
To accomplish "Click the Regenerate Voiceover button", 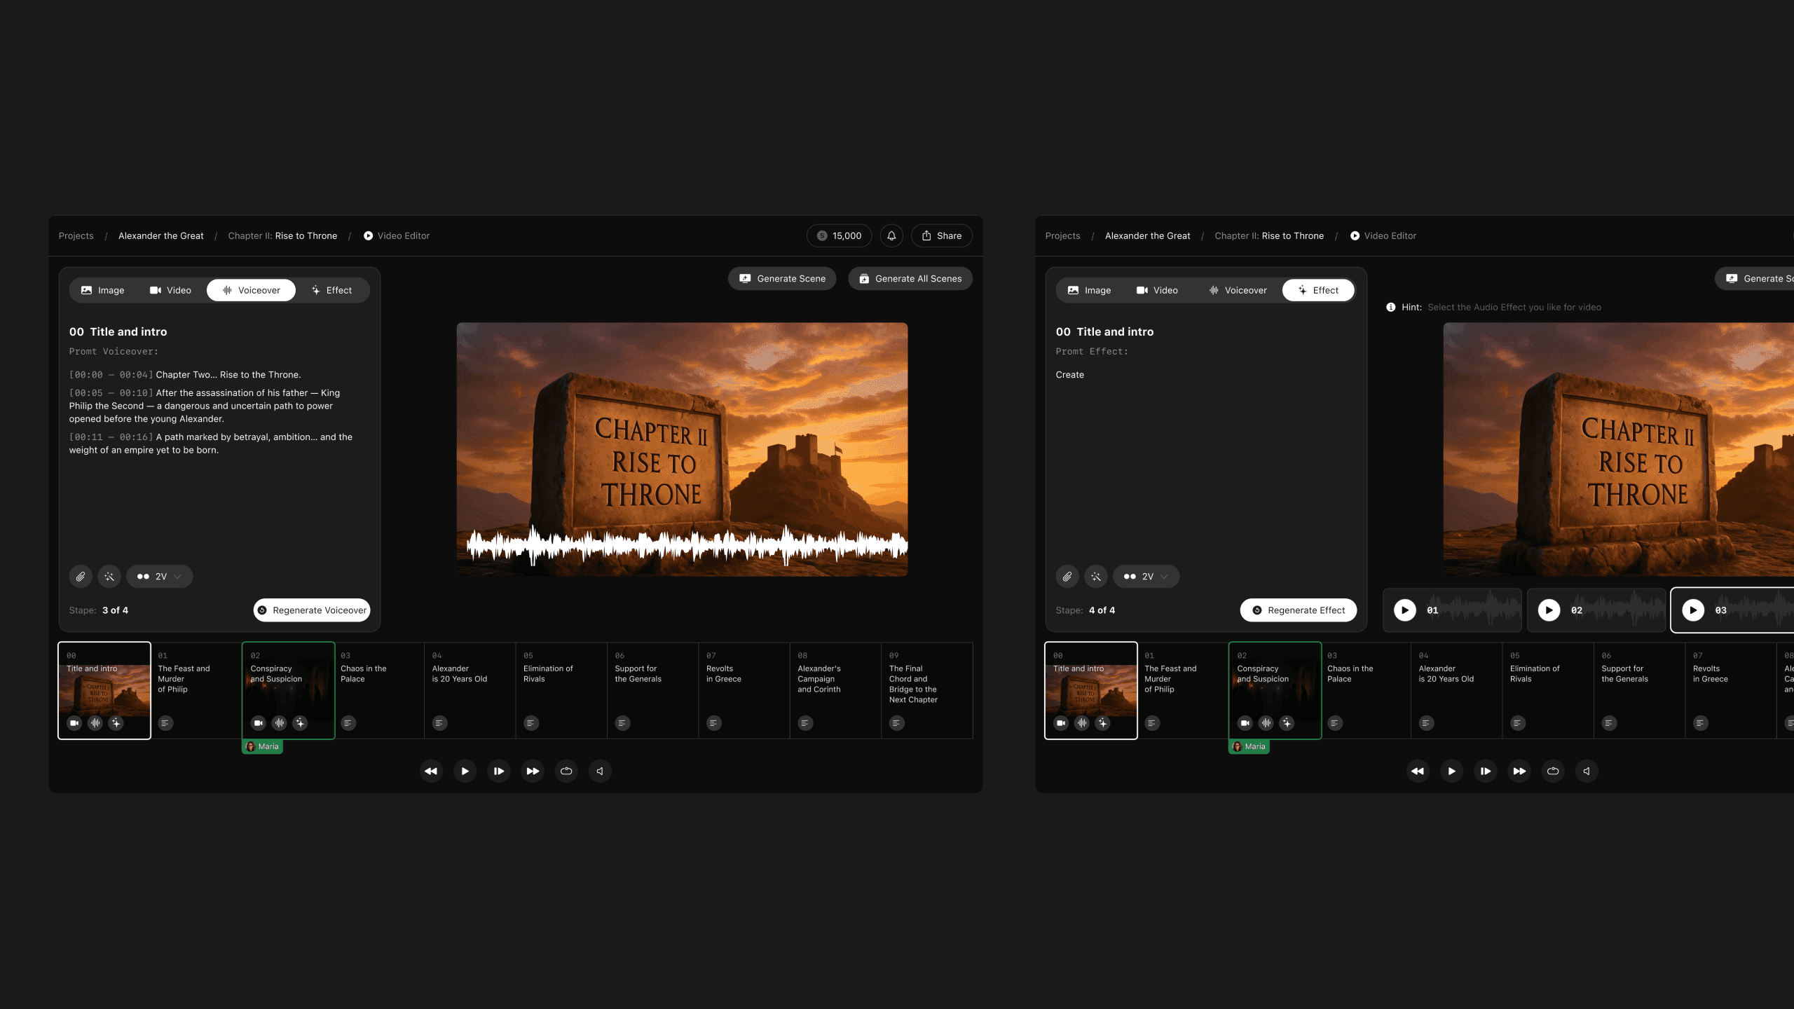I will click(x=312, y=610).
